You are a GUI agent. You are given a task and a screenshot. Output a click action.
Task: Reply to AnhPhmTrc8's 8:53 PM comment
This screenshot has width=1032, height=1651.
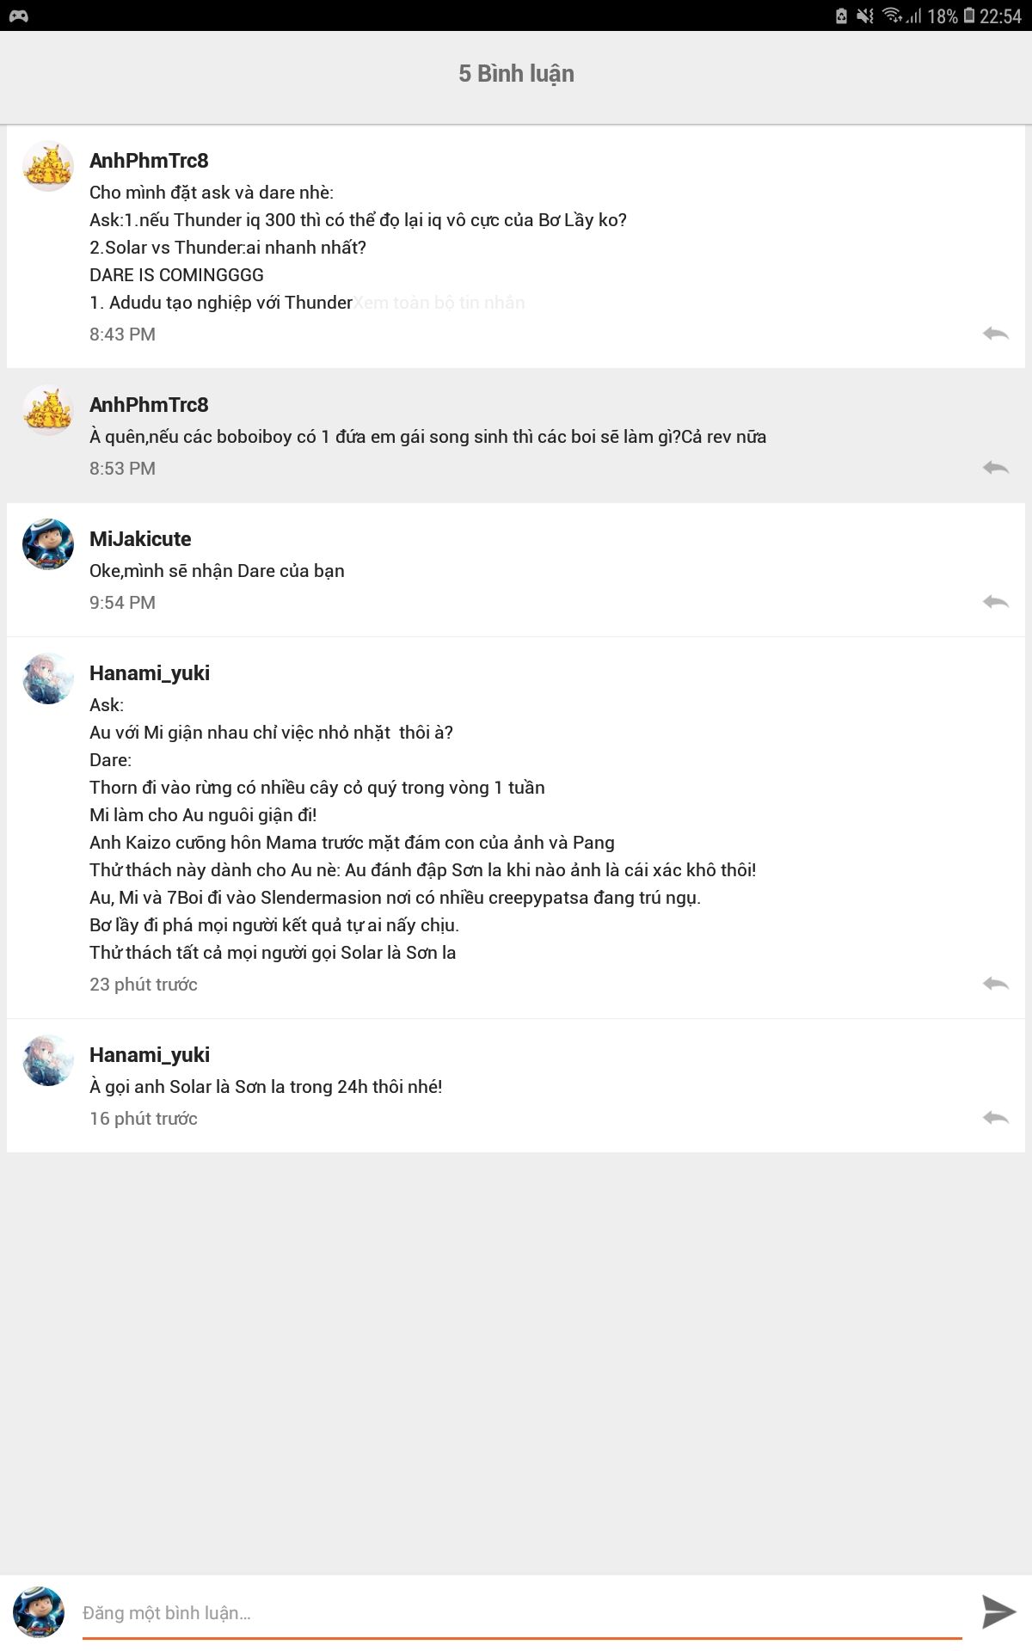click(x=995, y=468)
